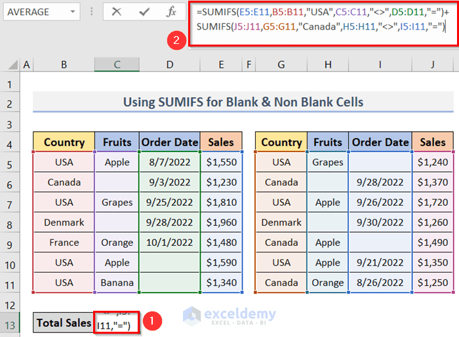Select column C header
459x337 pixels.
tap(117, 64)
